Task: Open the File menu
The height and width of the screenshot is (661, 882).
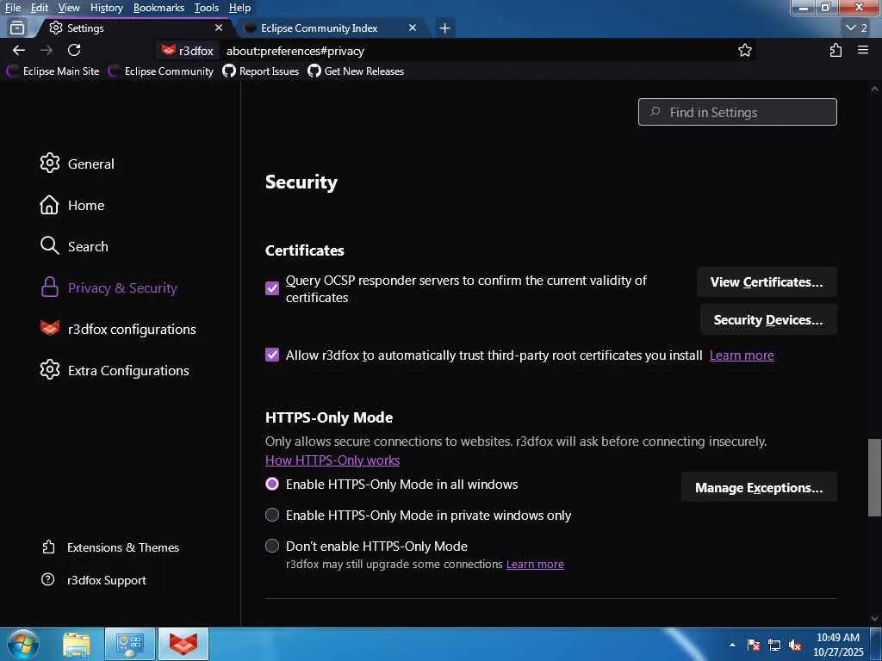Action: 13,7
